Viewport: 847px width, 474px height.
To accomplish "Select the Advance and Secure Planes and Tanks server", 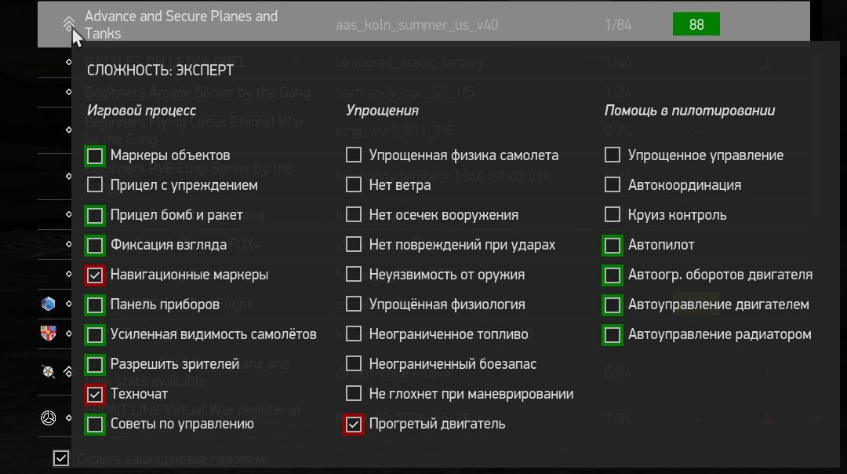I will click(180, 24).
